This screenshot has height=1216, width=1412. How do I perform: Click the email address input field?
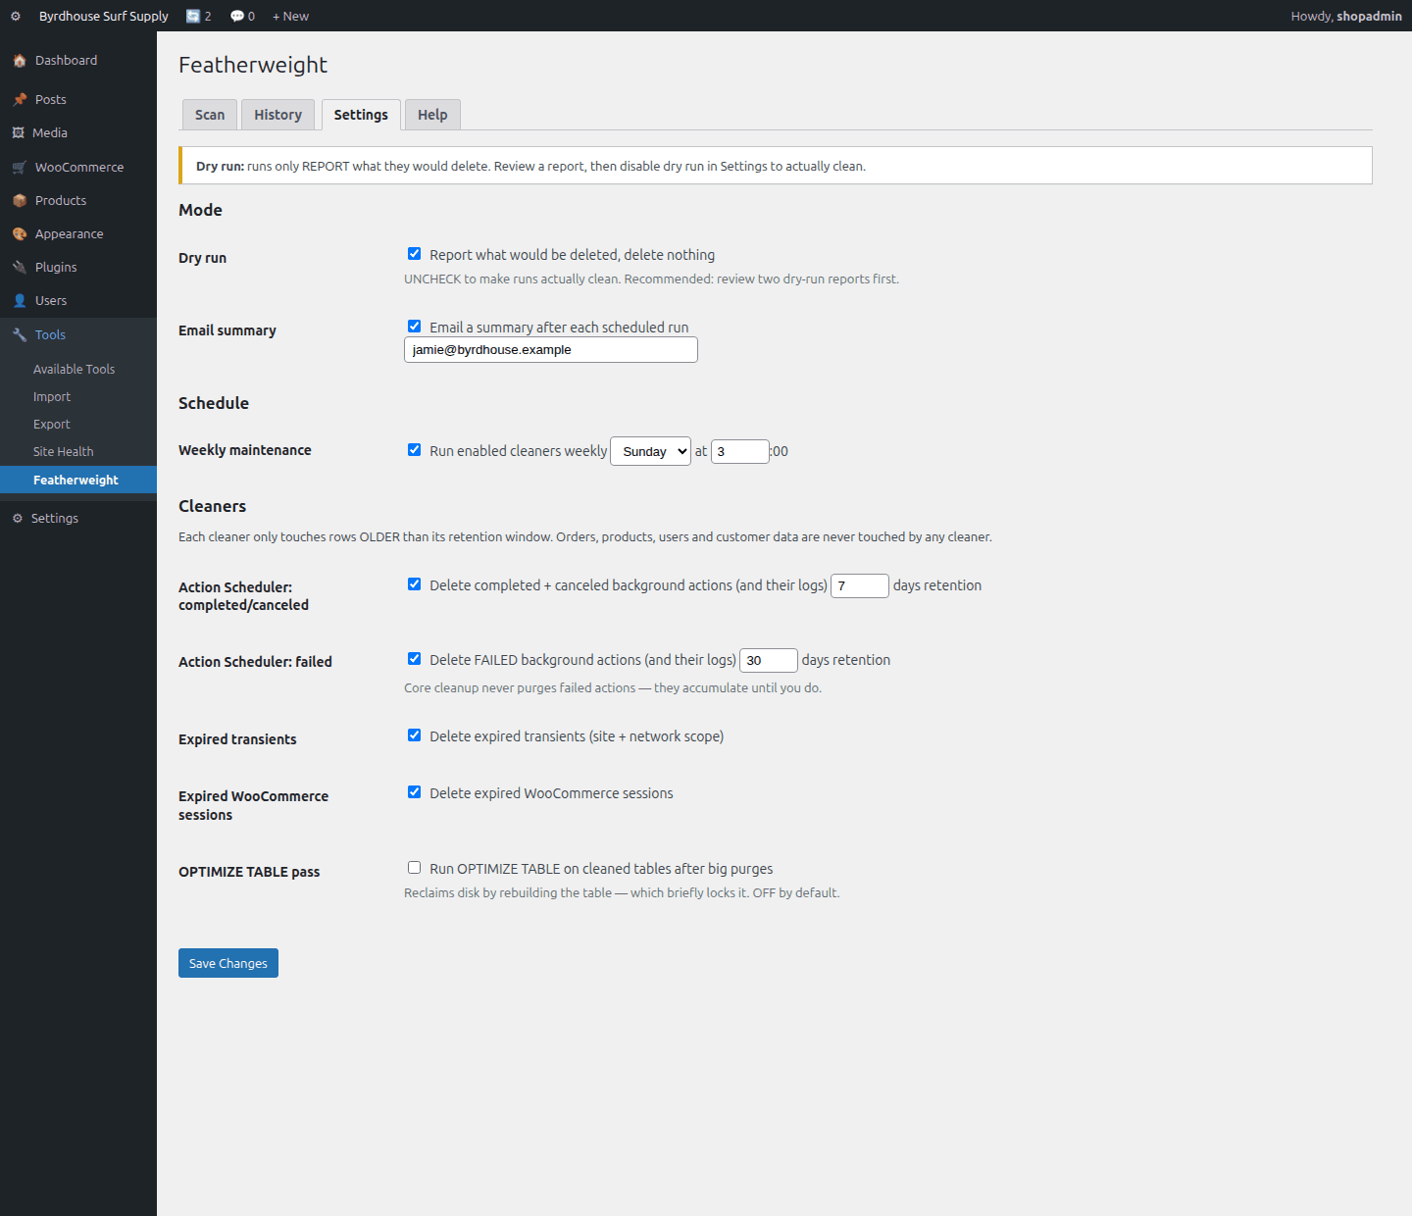pyautogui.click(x=551, y=350)
